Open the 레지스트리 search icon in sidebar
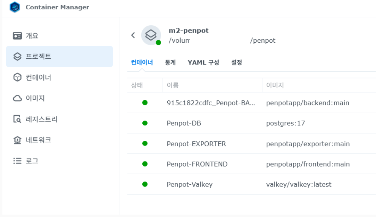The image size is (376, 217). [x=17, y=119]
